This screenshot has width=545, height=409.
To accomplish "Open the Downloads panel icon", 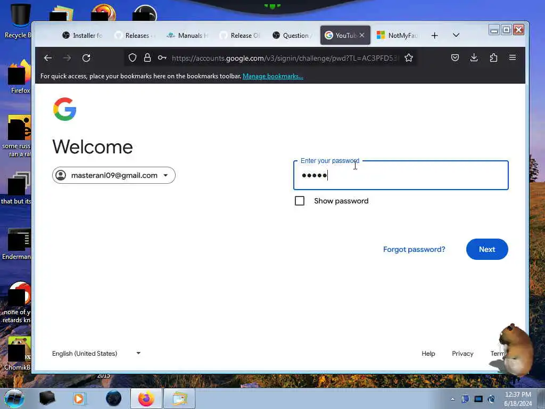I will tap(474, 58).
